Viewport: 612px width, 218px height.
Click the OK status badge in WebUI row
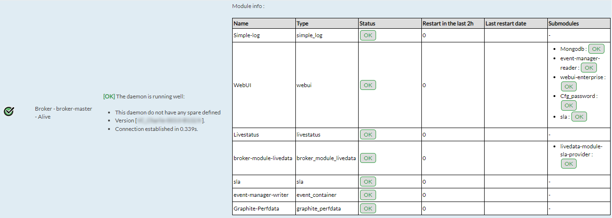click(368, 85)
